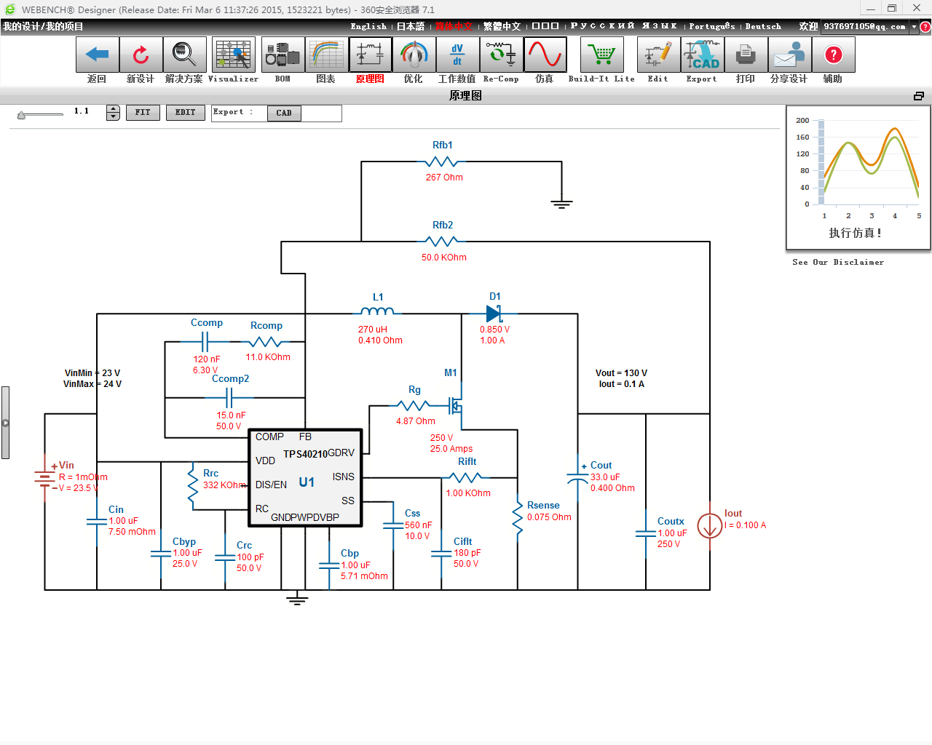Image resolution: width=932 pixels, height=745 pixels.
Task: Click the See Our Disclaimer link
Action: [x=838, y=262]
